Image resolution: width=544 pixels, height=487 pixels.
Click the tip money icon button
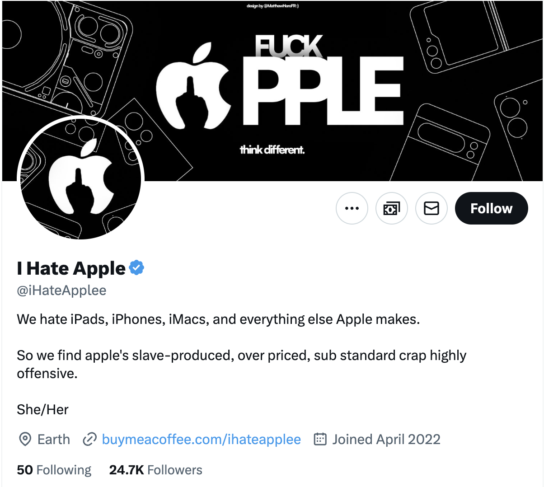pyautogui.click(x=392, y=208)
